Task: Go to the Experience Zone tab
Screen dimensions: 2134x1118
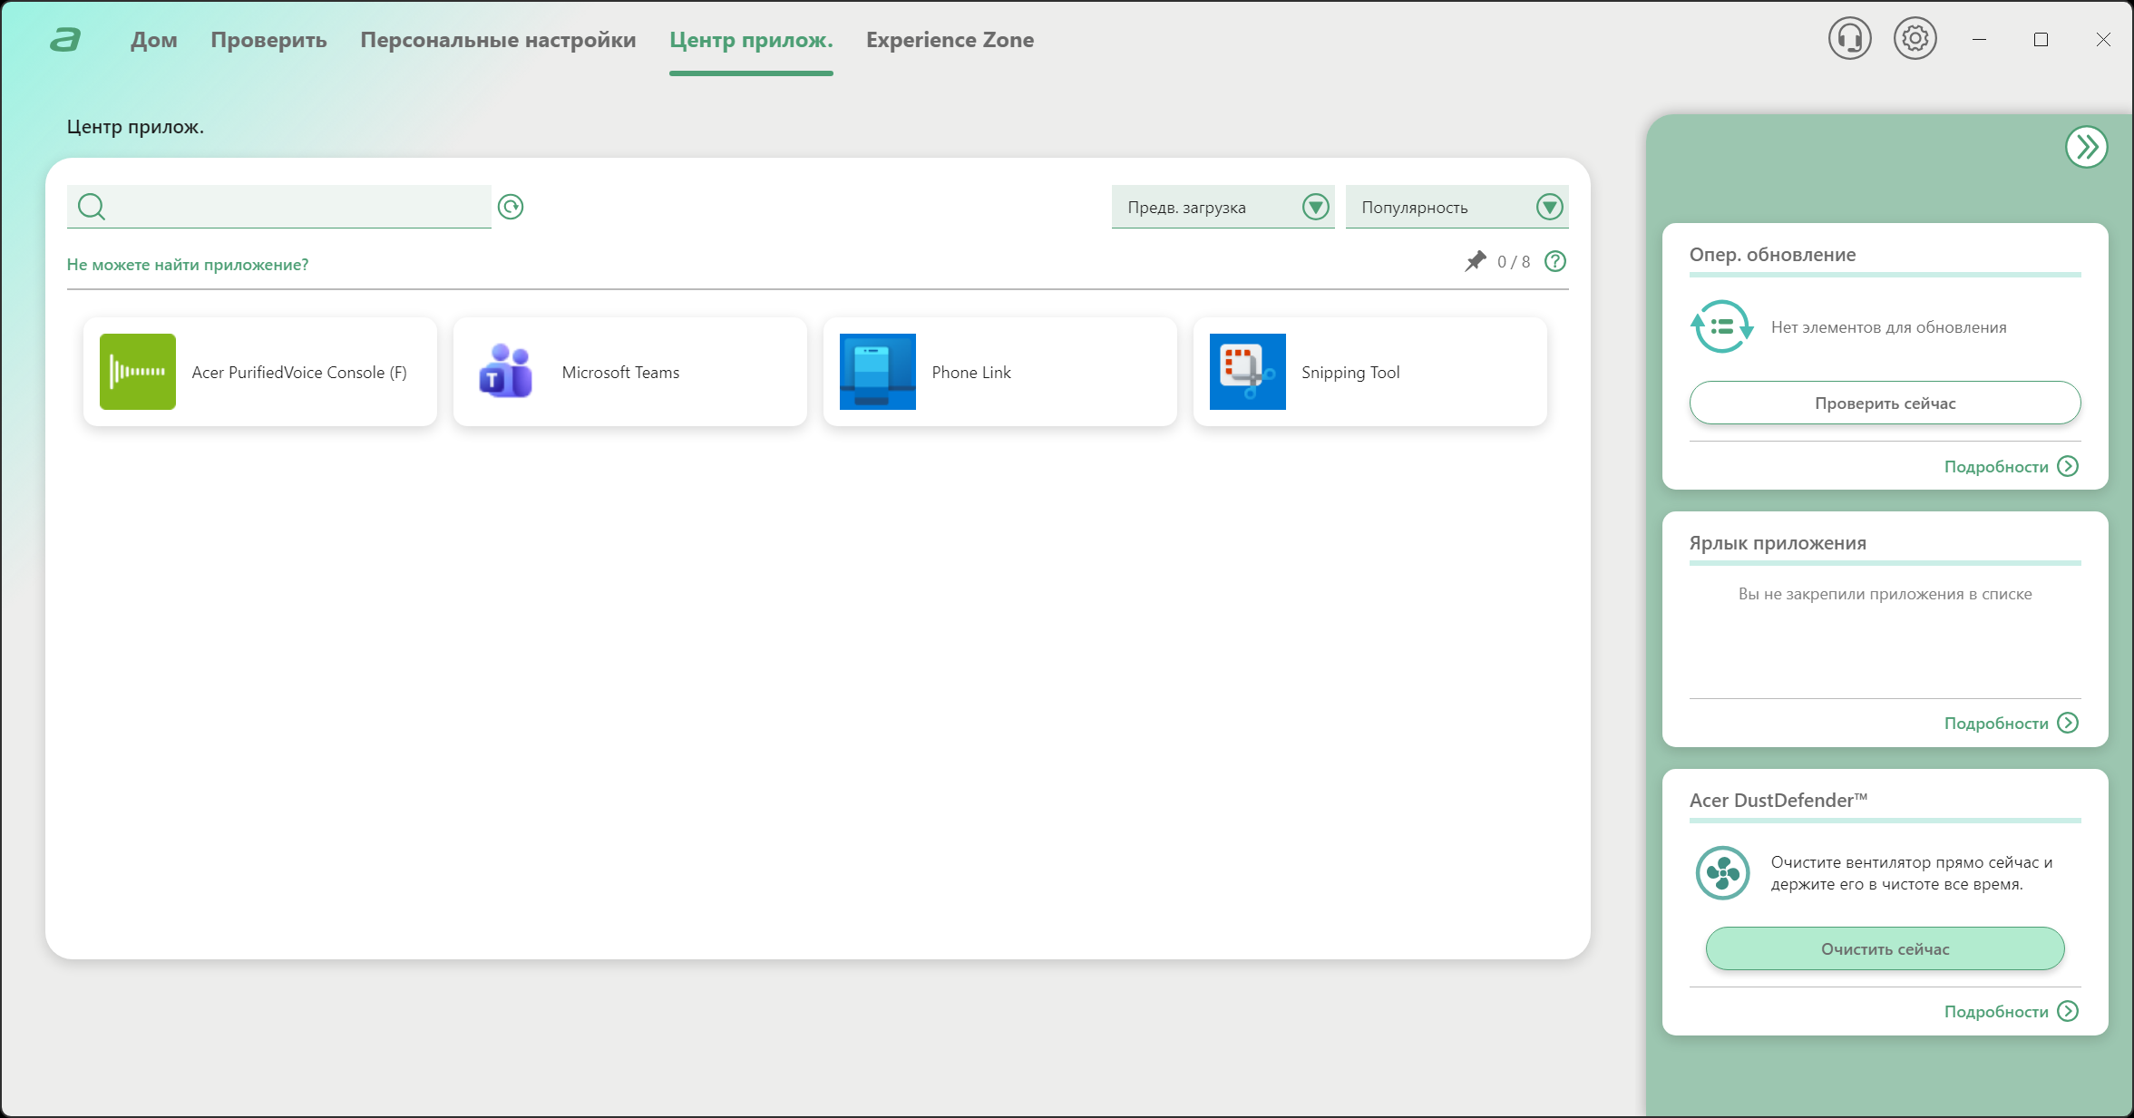Action: click(x=950, y=40)
